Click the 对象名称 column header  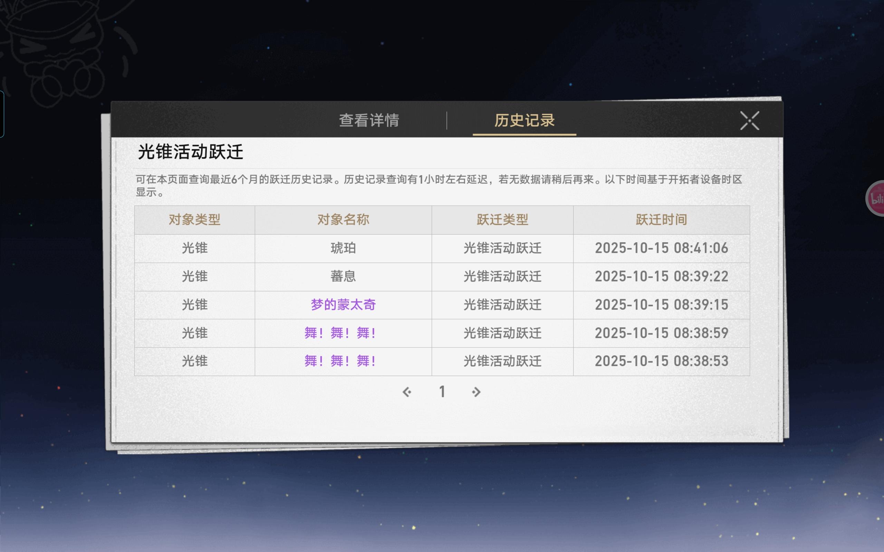pyautogui.click(x=343, y=219)
